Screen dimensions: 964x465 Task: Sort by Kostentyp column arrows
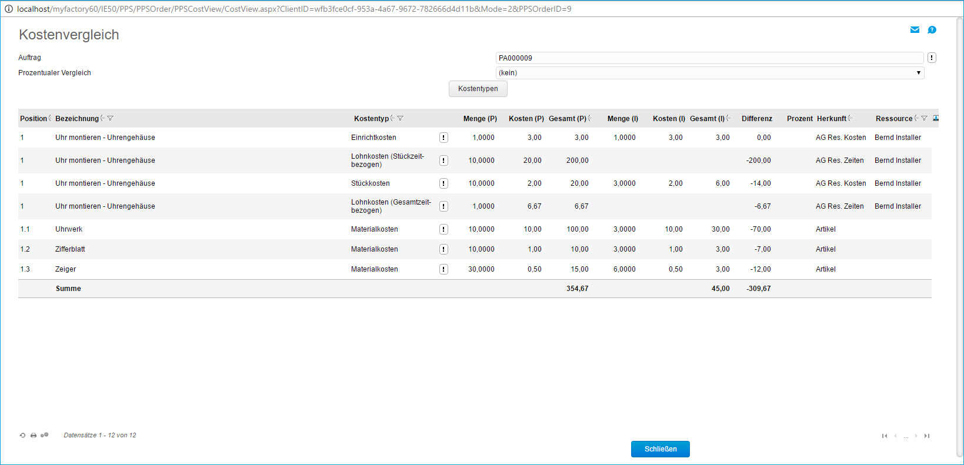[392, 118]
